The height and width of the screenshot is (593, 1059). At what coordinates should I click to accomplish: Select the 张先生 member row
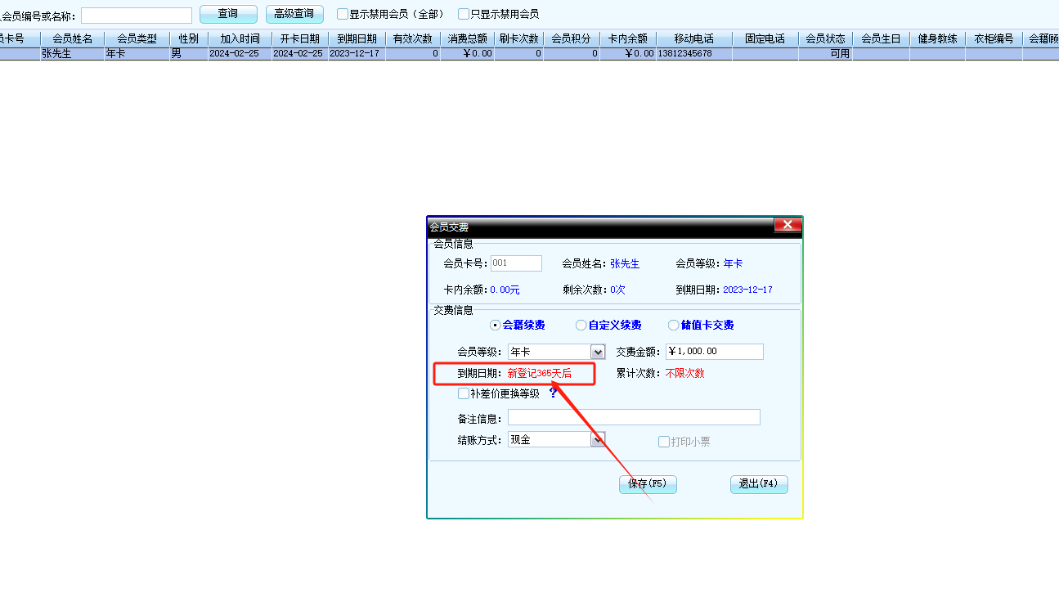(73, 54)
